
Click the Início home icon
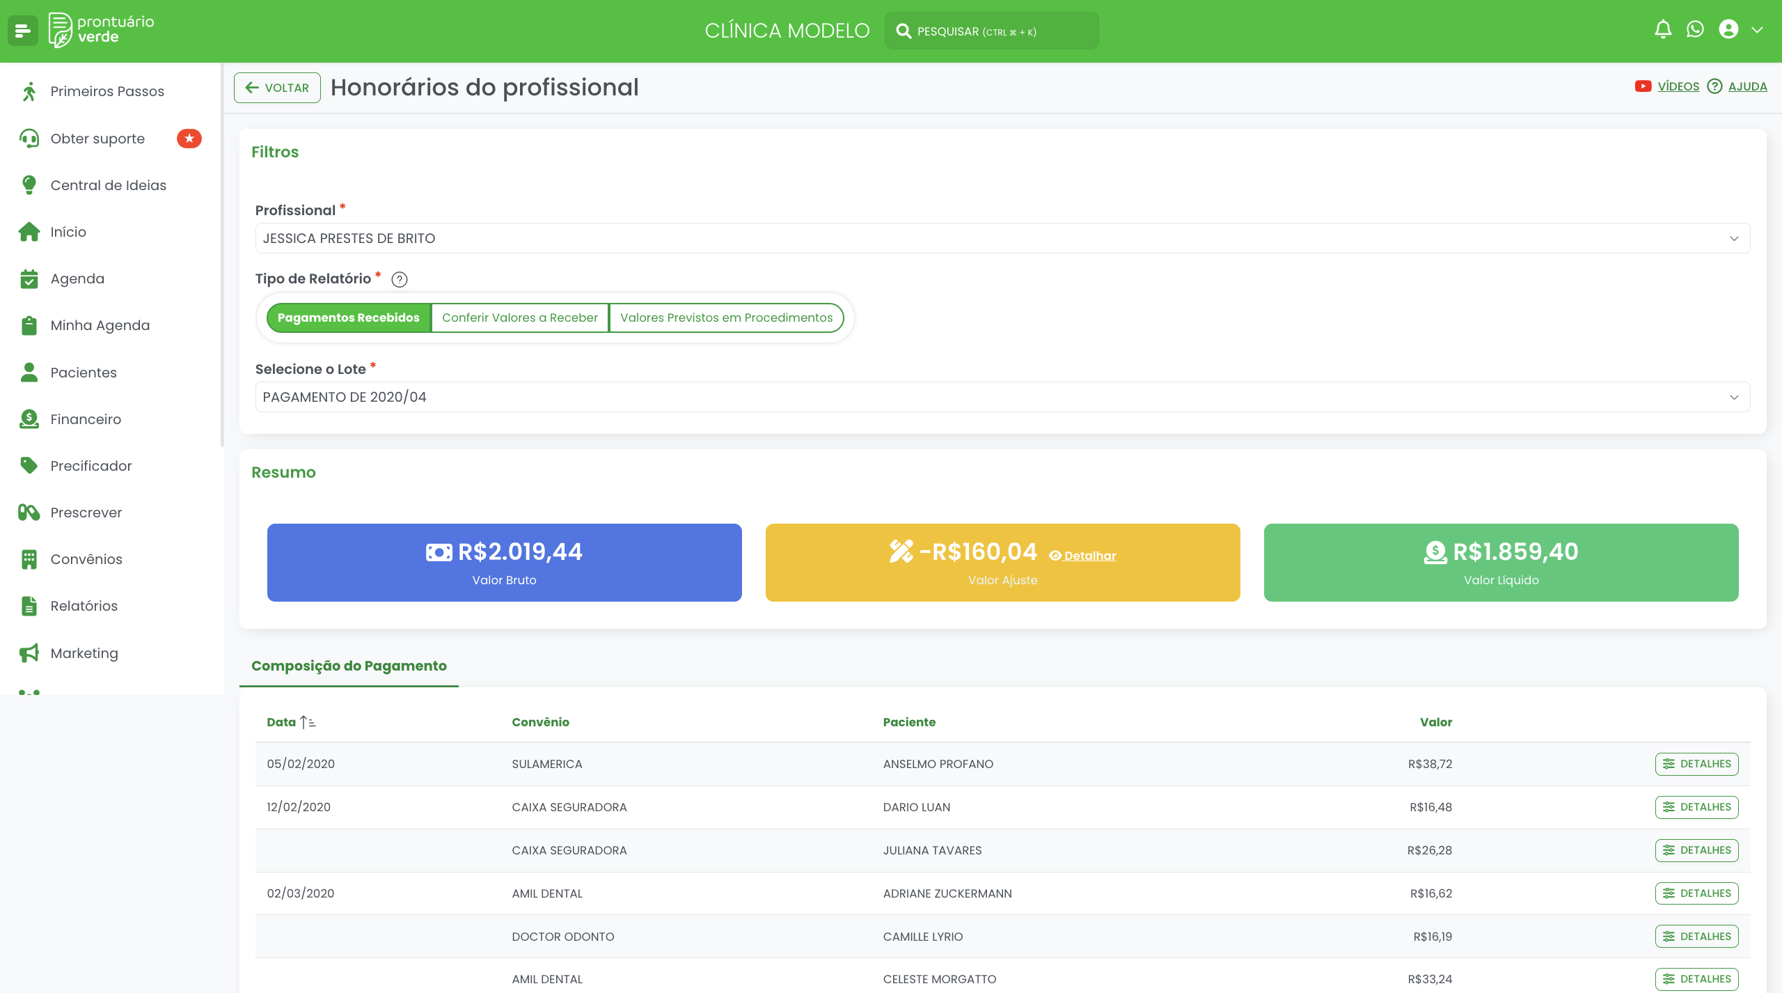29,232
